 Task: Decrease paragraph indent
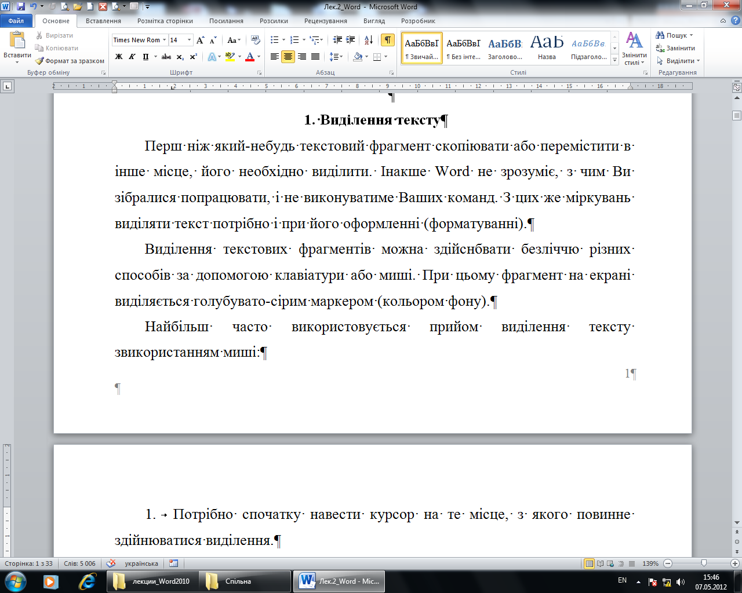tap(337, 40)
